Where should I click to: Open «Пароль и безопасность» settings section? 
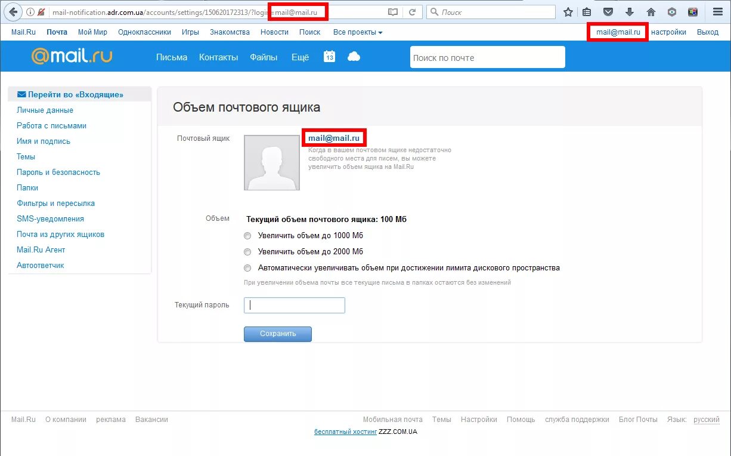coord(58,172)
